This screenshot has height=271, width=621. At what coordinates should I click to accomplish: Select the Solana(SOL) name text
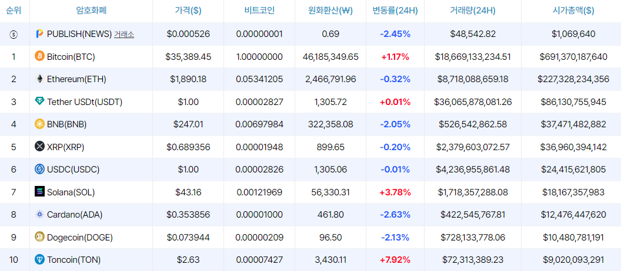[71, 192]
